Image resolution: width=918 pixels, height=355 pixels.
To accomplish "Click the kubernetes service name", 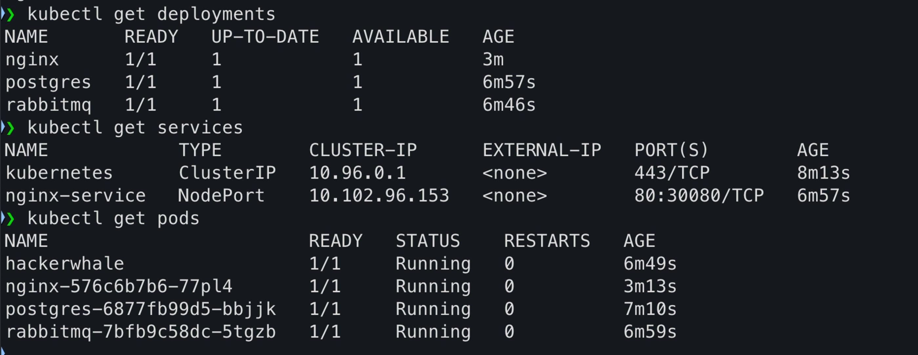I will coord(59,173).
